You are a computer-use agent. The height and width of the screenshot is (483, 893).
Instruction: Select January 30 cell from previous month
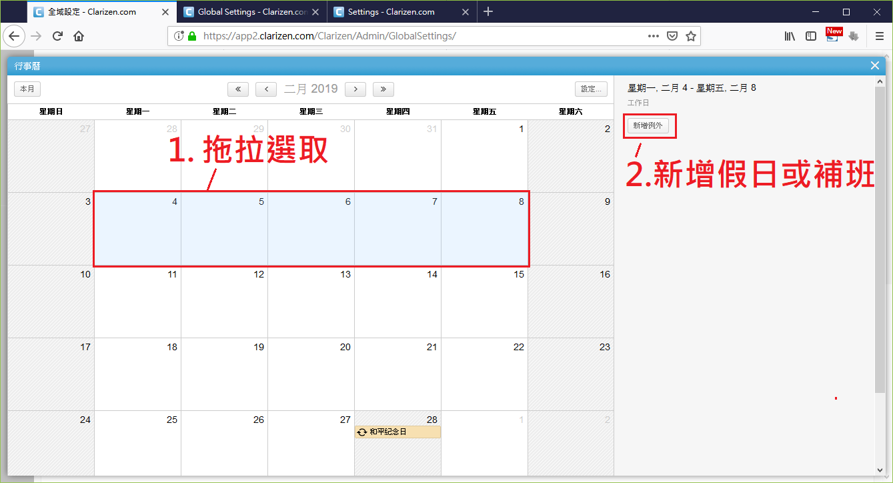(x=311, y=157)
